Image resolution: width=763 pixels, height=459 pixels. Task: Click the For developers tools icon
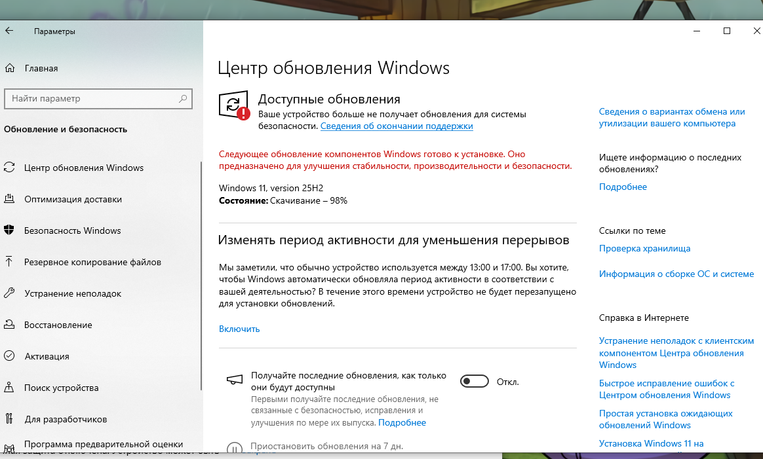[9, 418]
